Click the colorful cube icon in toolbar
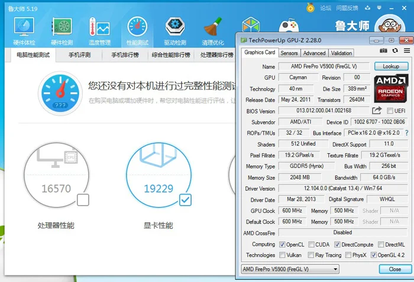 click(251, 25)
